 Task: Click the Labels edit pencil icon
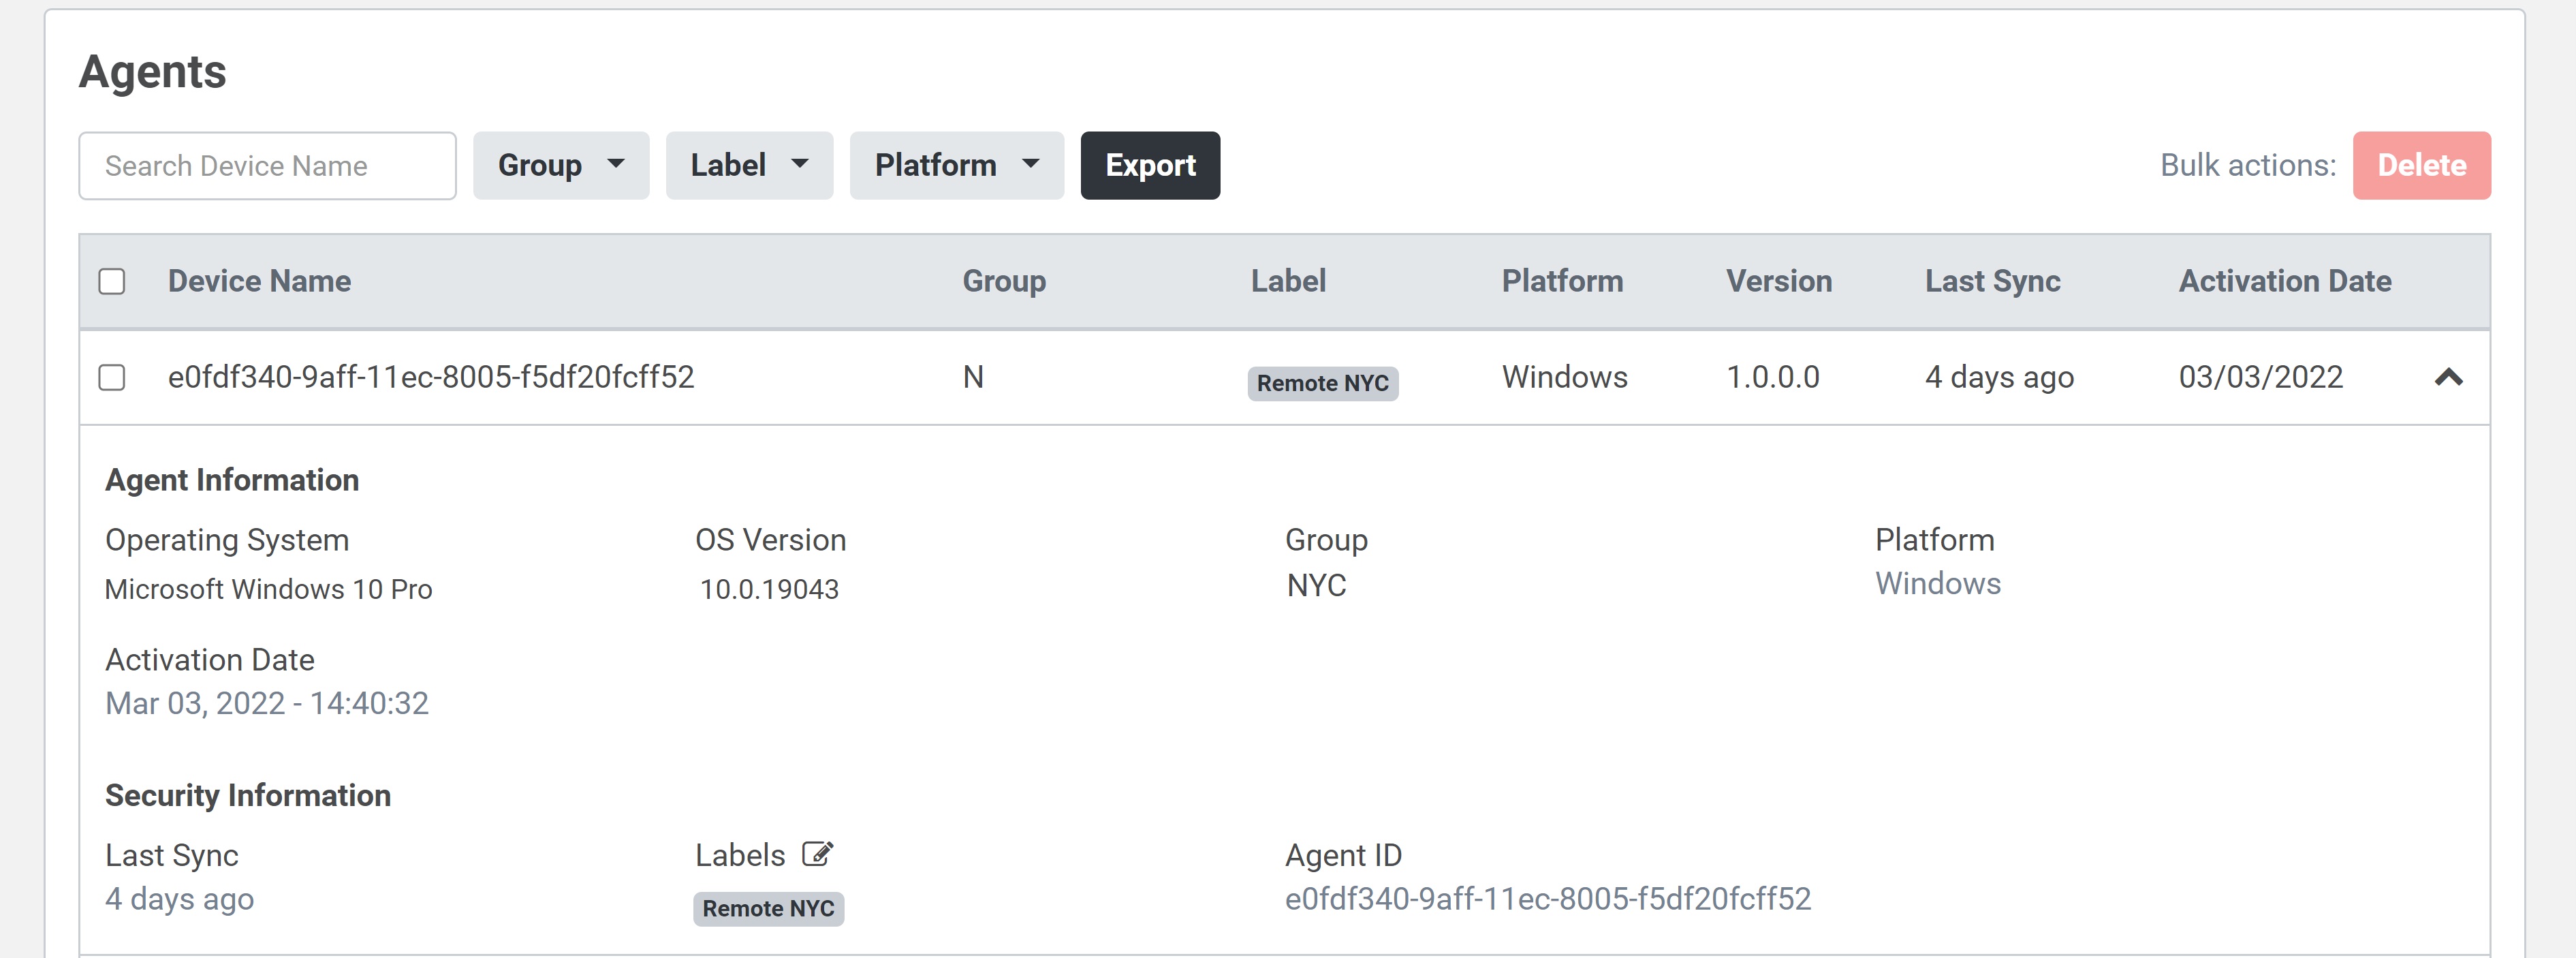click(x=817, y=854)
